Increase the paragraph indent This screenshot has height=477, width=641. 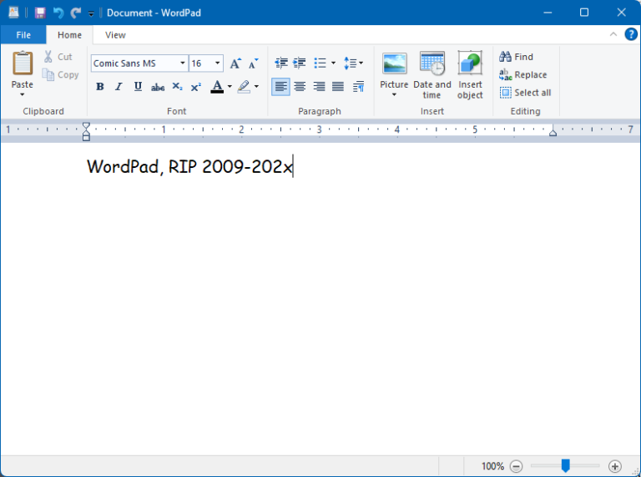click(300, 63)
